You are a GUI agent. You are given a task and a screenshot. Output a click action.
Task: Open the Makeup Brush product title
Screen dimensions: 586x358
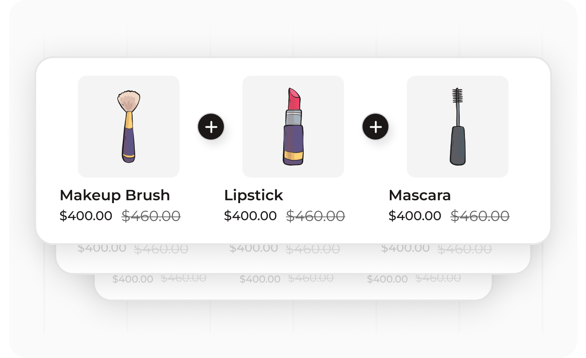(x=115, y=195)
